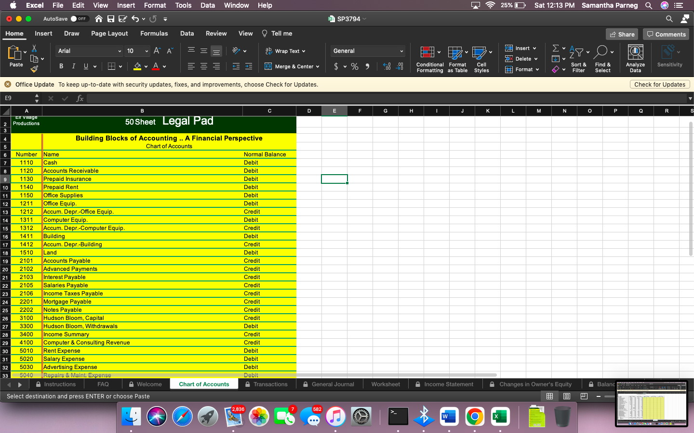
Task: Click the Increase Indent icon
Action: (249, 66)
